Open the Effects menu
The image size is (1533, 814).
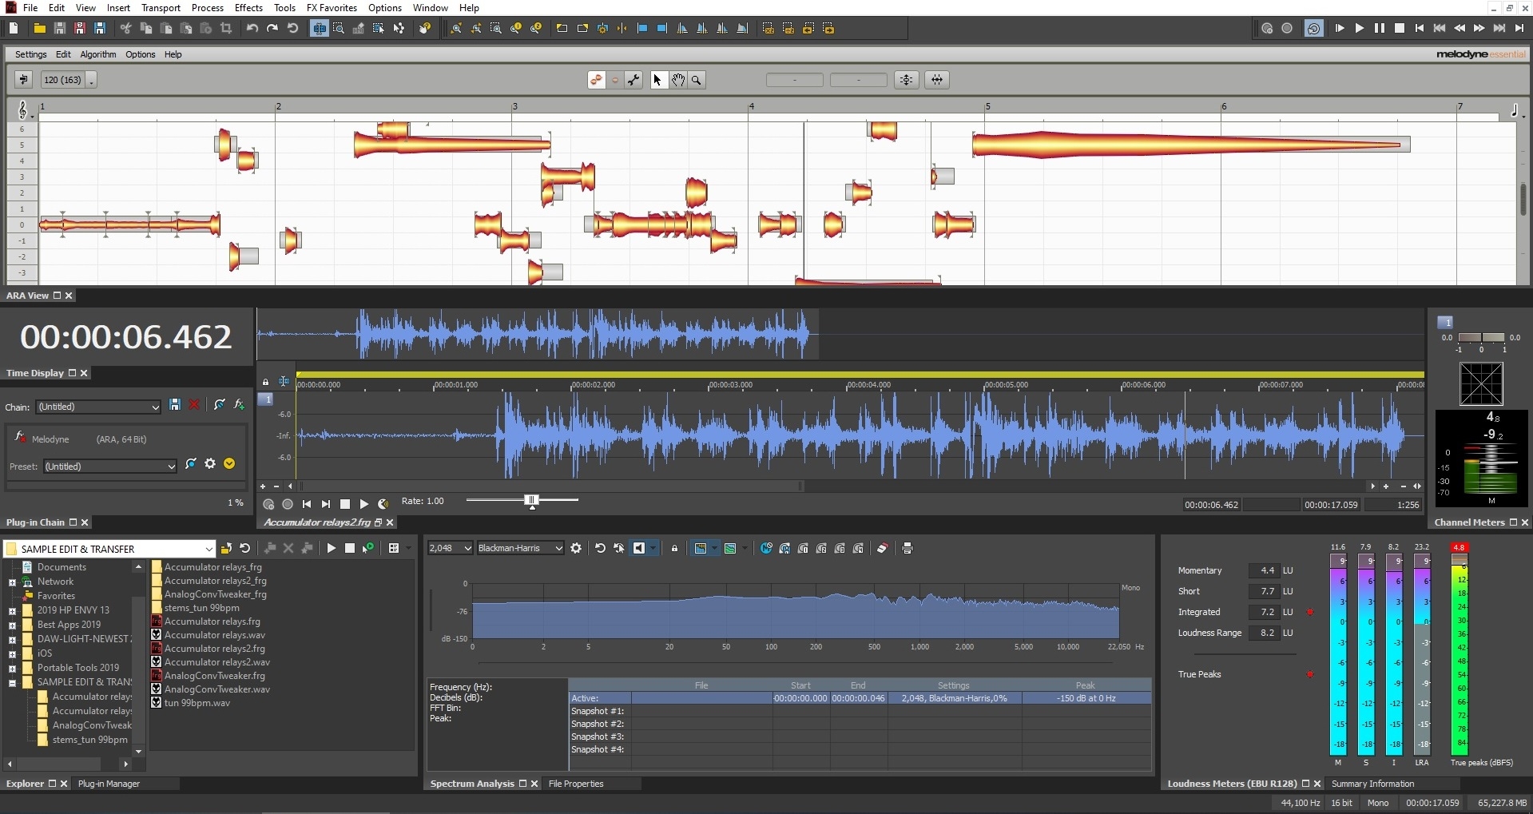point(248,8)
